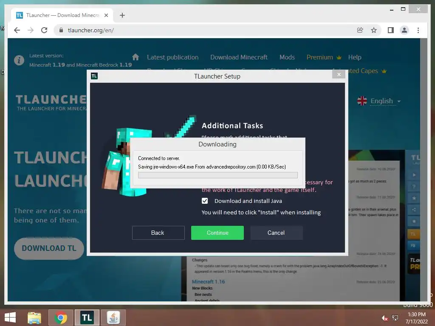
Task: Click the info icon beside Latest version
Action: point(19,60)
